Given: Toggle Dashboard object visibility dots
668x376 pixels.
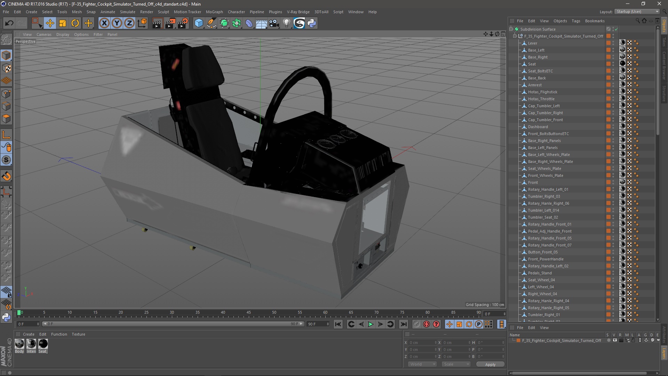Looking at the screenshot, I should (613, 127).
